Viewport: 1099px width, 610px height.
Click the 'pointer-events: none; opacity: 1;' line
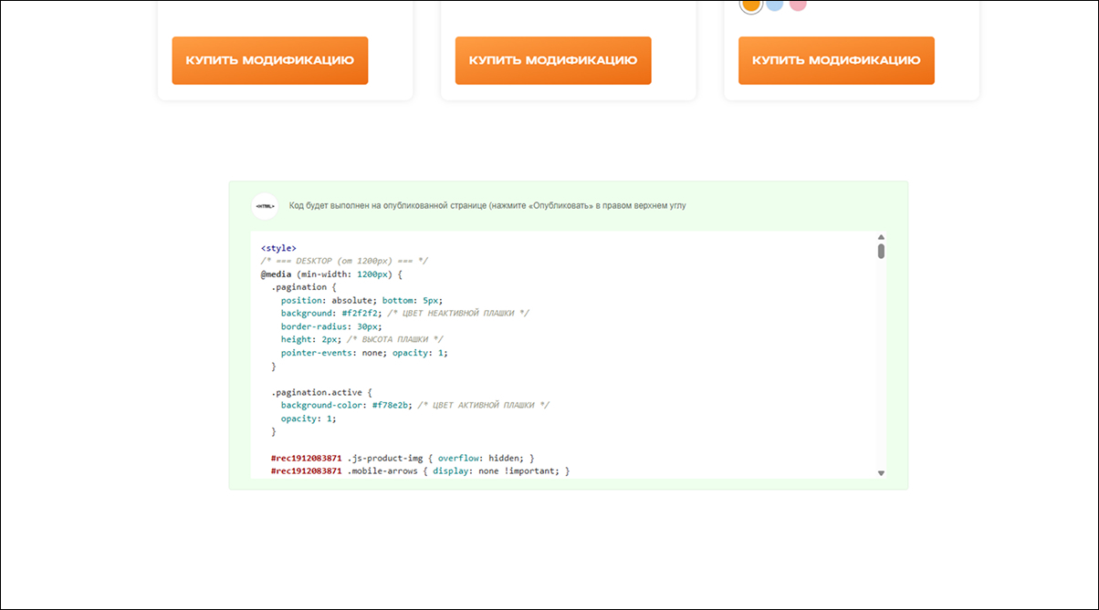point(365,353)
